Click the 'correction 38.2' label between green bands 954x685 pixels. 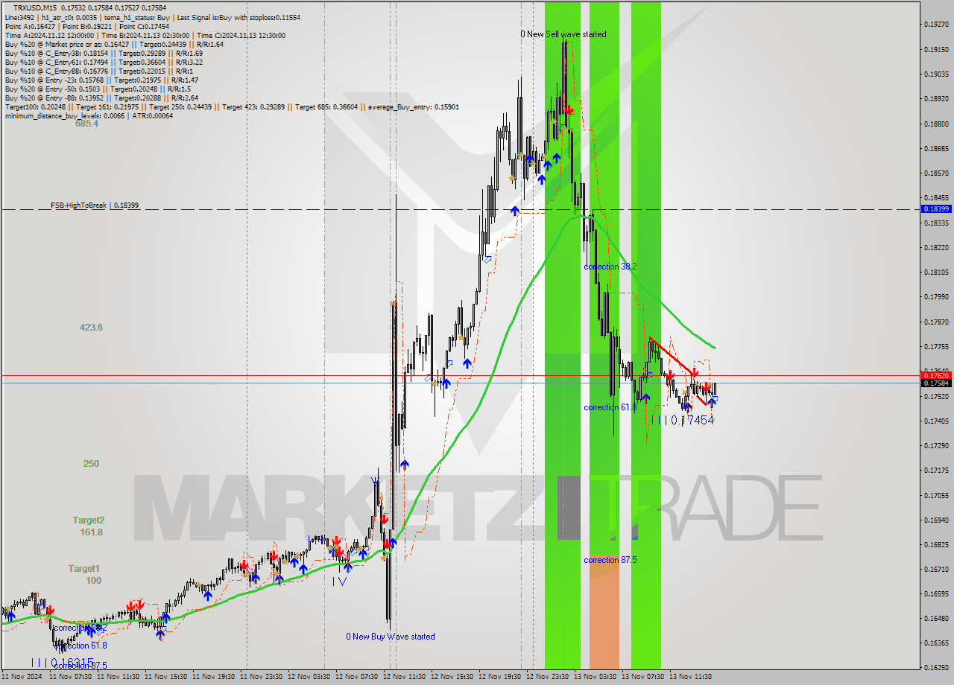[x=610, y=267]
